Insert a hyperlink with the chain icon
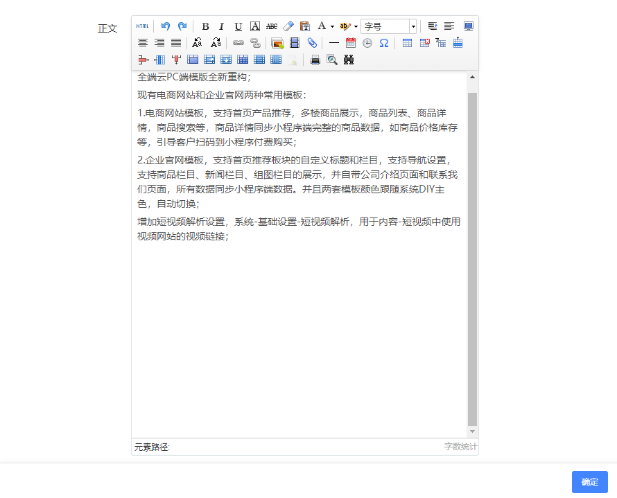617x498 pixels. tap(238, 43)
